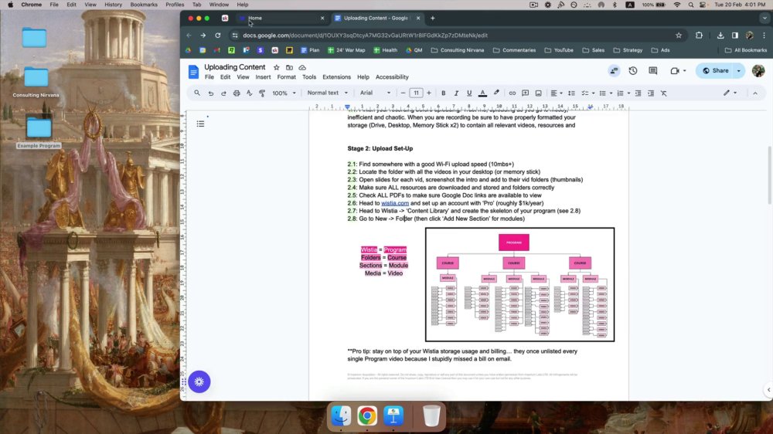This screenshot has width=773, height=434.
Task: Decrease paragraph indent
Action: [638, 93]
